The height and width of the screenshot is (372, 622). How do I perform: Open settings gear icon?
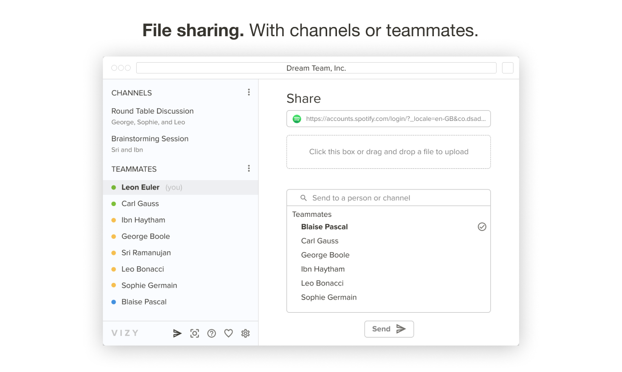coord(245,333)
